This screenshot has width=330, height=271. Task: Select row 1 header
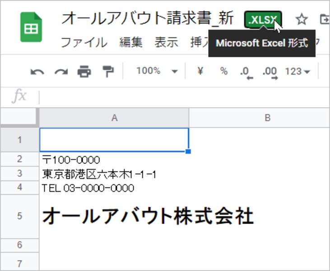point(20,140)
